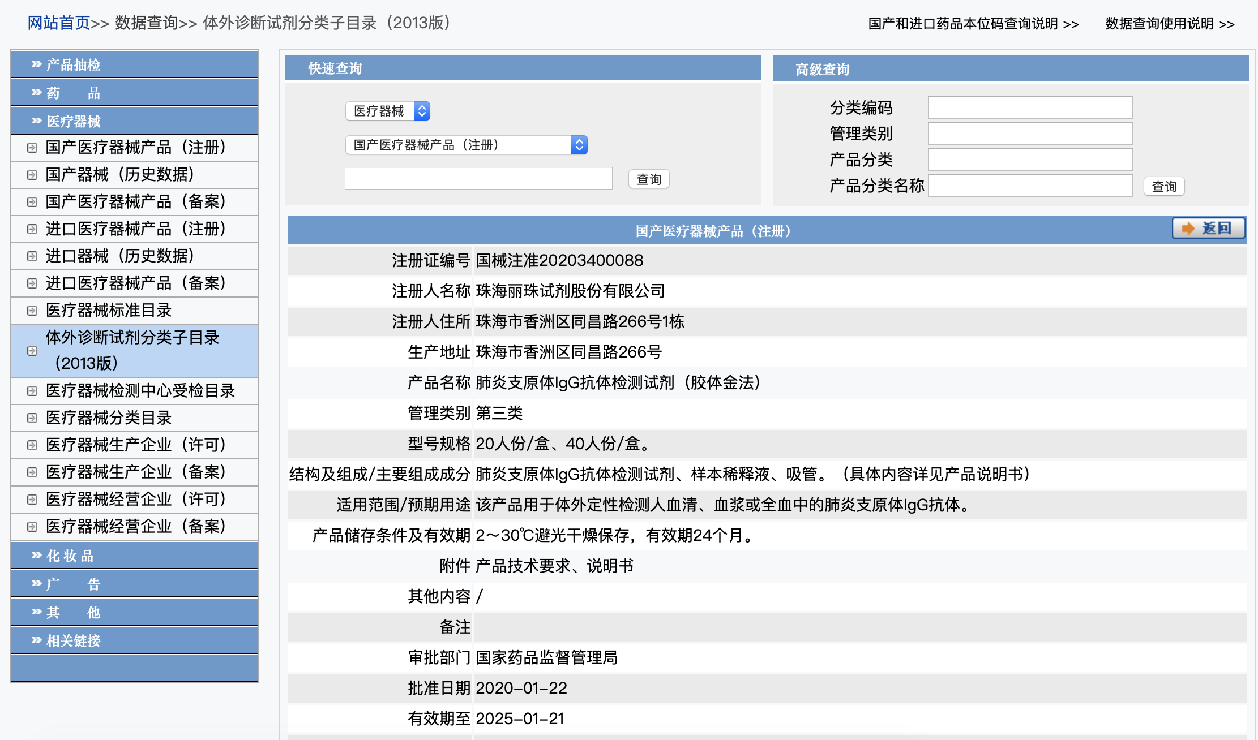Click the icon beside 进口器械（历史数据）
The width and height of the screenshot is (1258, 740).
tap(32, 256)
